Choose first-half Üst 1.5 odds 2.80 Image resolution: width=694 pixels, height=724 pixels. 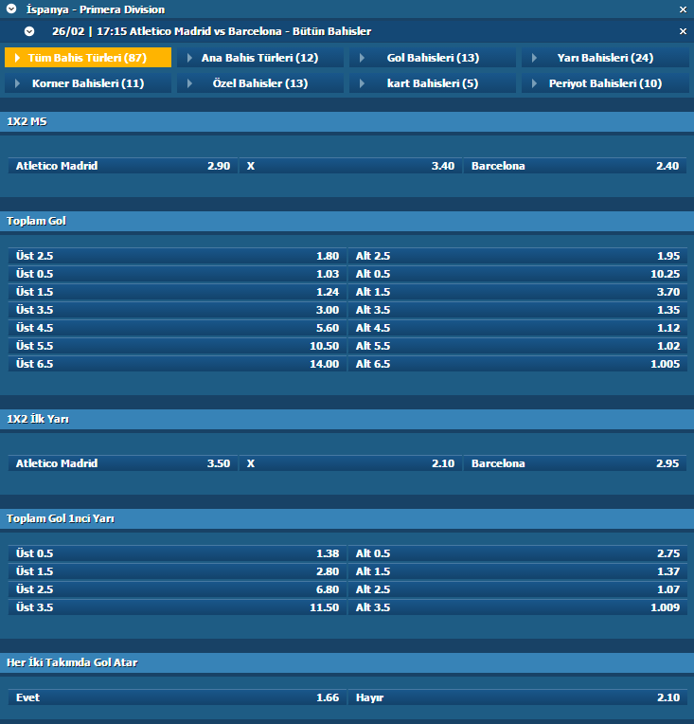(177, 571)
